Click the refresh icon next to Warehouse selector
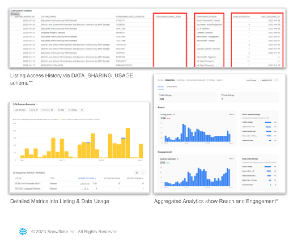 pyautogui.click(x=277, y=81)
